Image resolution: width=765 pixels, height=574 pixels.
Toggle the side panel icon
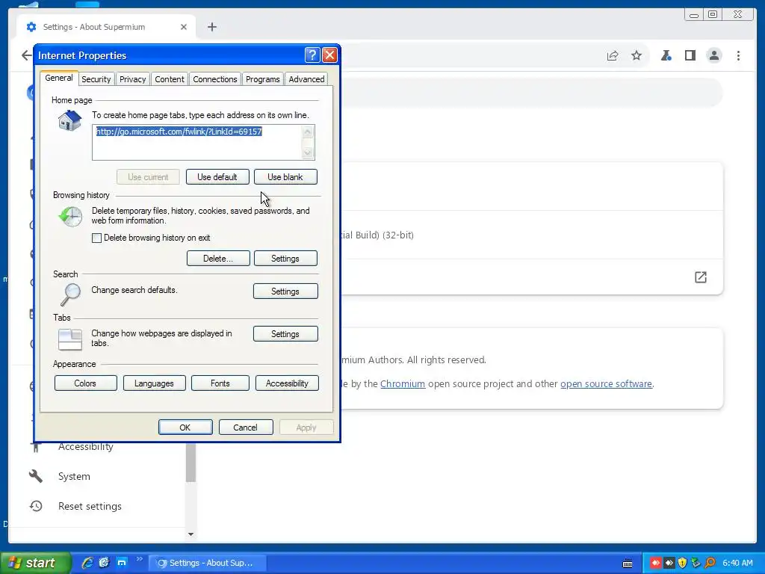tap(690, 55)
